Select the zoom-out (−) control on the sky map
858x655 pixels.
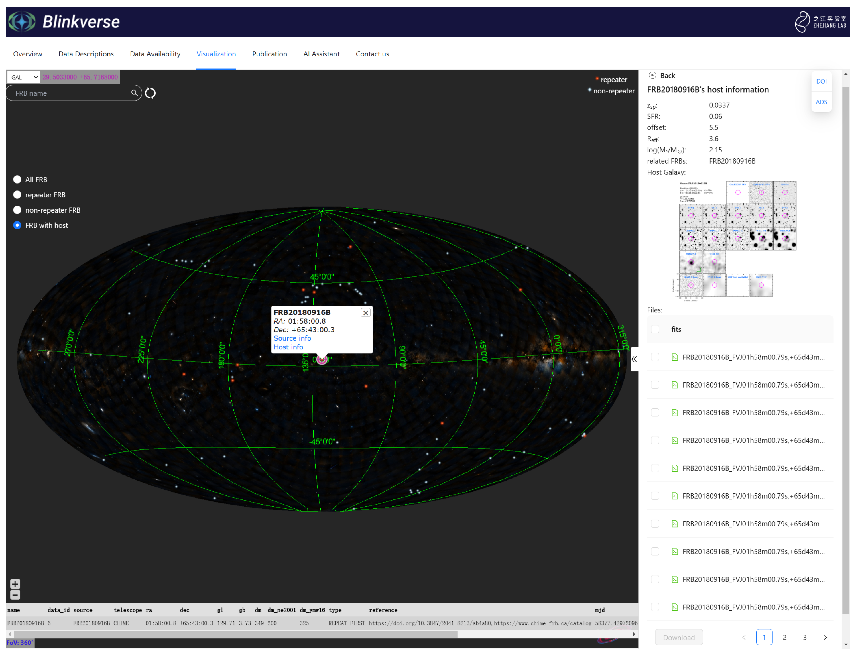pos(15,595)
